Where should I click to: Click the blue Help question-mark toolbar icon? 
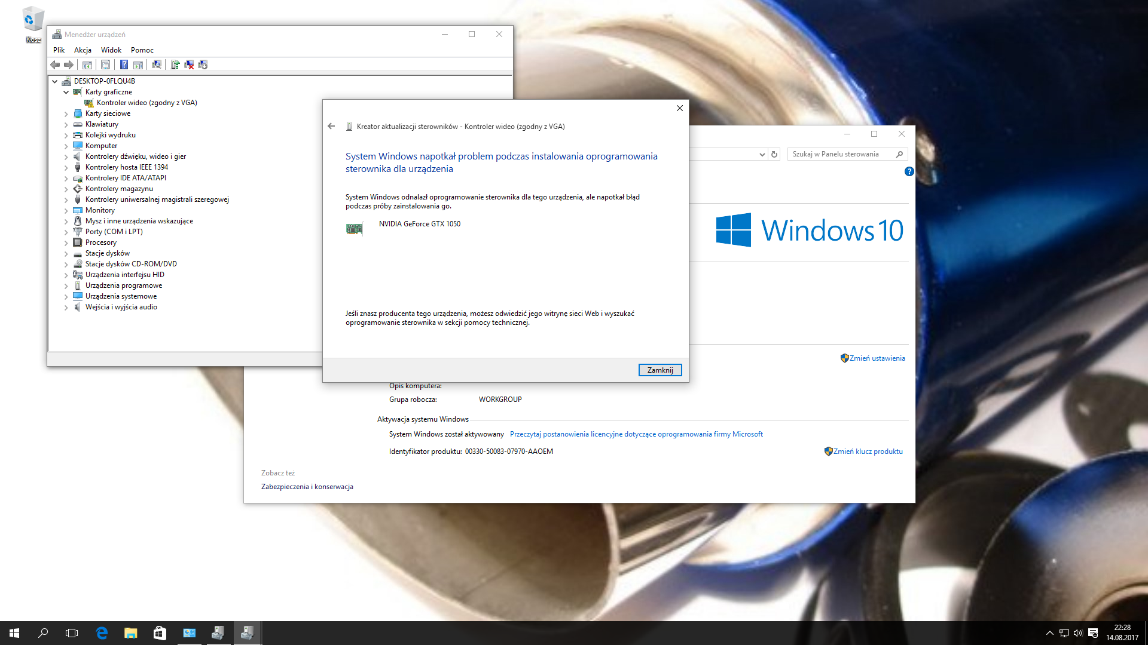pos(124,64)
